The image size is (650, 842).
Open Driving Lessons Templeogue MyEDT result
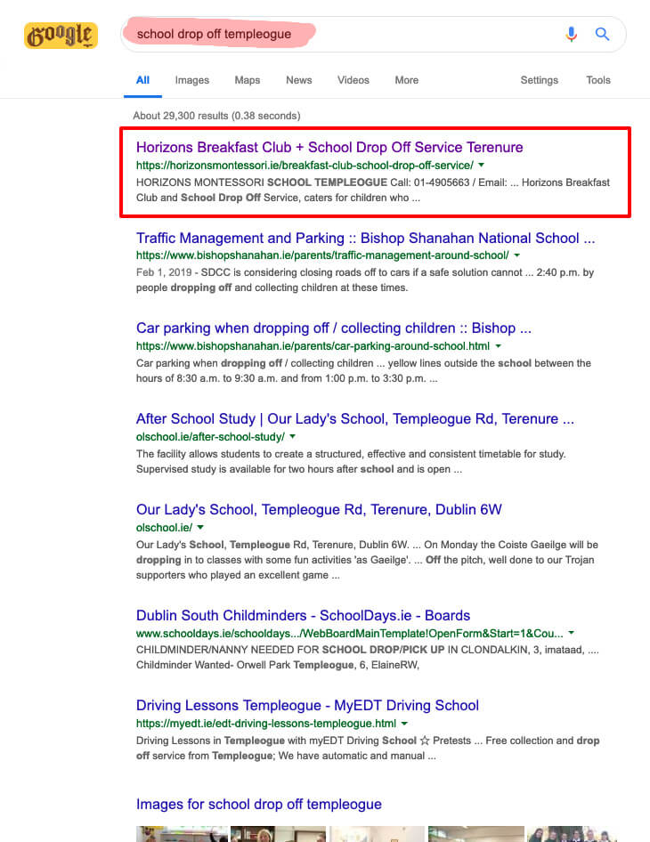pos(307,705)
